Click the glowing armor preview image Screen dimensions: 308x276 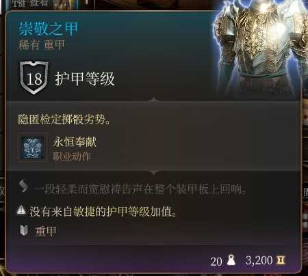coord(260,48)
